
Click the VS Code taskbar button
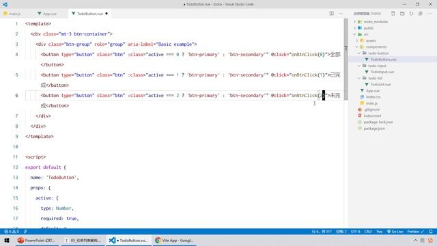tap(128, 240)
